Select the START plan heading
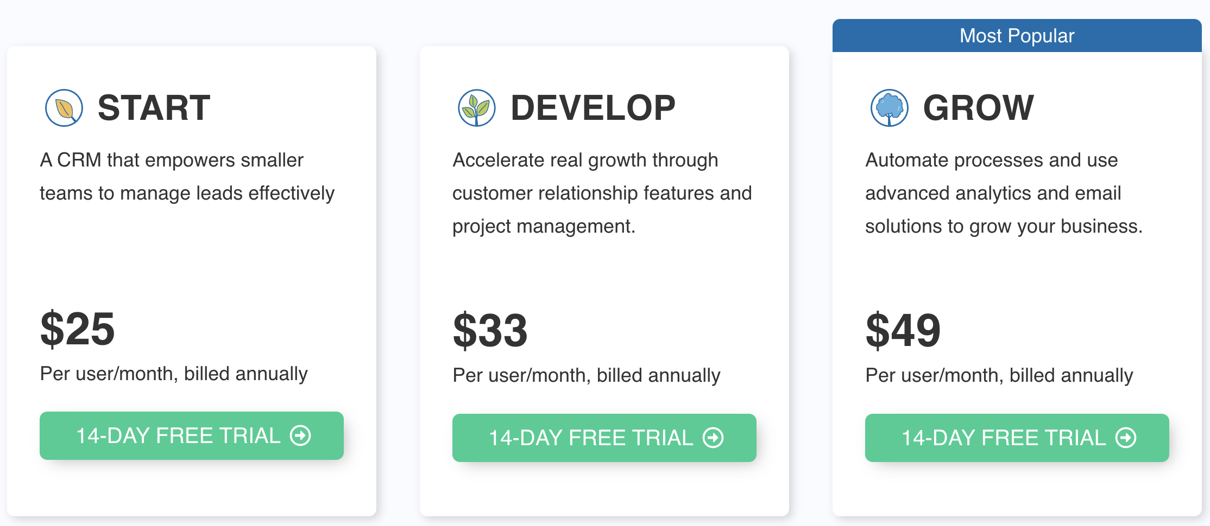Image resolution: width=1210 pixels, height=526 pixels. coord(155,107)
